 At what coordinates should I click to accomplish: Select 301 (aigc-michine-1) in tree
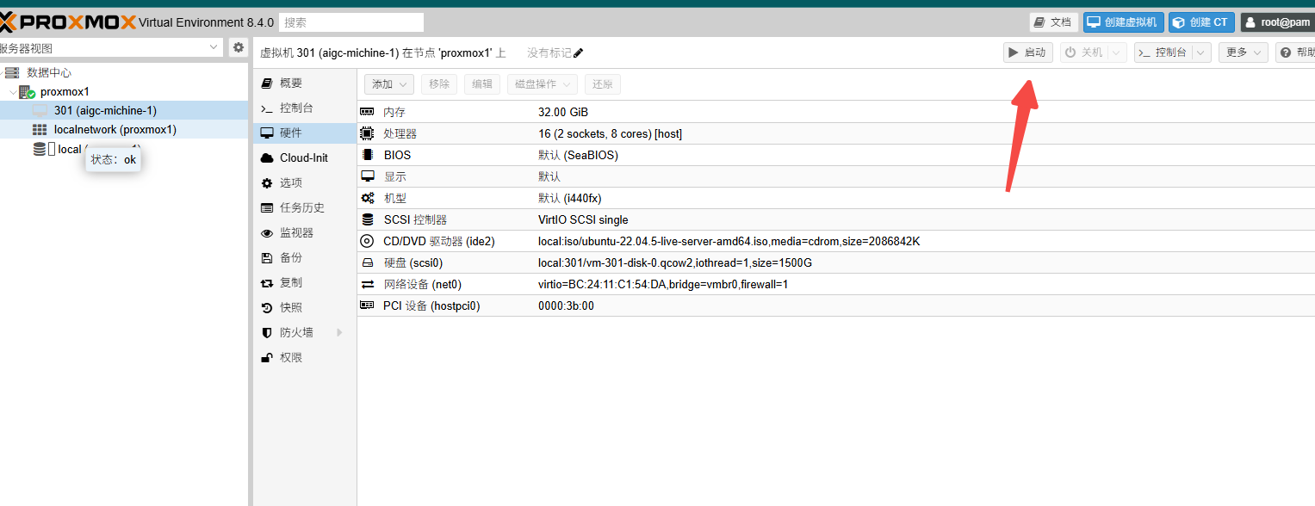click(124, 110)
